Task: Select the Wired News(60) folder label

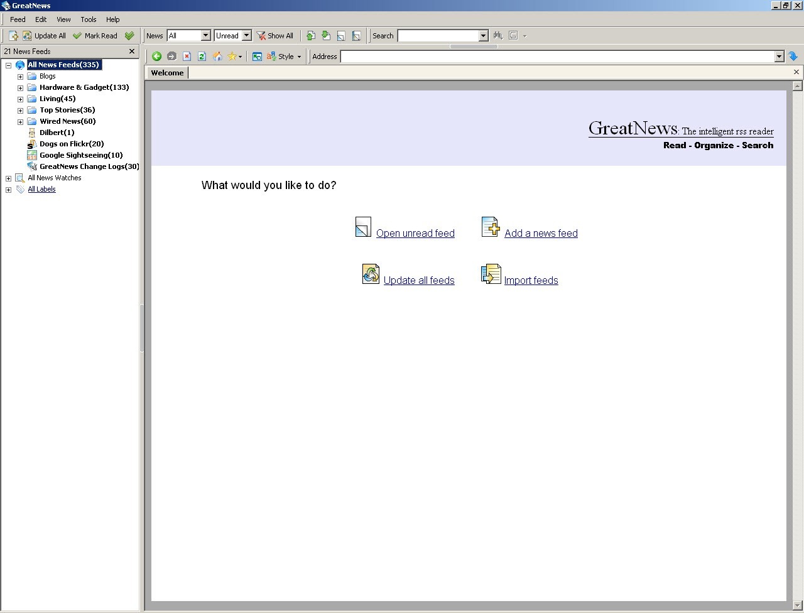Action: 67,121
